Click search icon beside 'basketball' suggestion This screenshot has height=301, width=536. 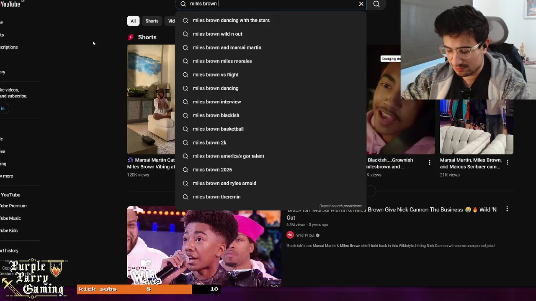(x=186, y=129)
